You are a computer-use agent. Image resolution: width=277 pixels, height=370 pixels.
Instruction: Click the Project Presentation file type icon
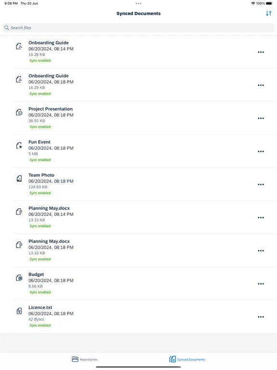click(x=19, y=112)
